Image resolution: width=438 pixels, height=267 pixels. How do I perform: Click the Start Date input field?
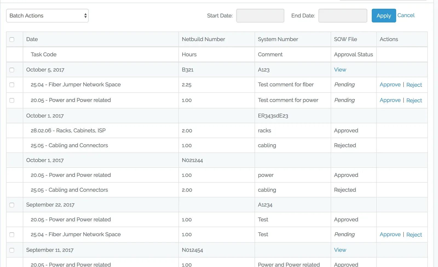(260, 16)
